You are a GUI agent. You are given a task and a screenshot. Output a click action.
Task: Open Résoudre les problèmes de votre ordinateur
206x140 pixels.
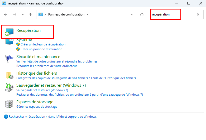click(x=47, y=66)
